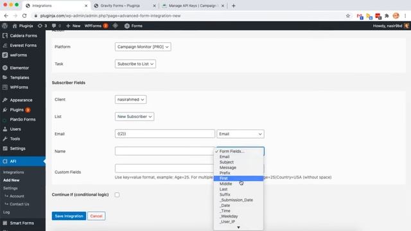The height and width of the screenshot is (231, 411).
Task: Open the Chrome three-dot menu
Action: click(405, 15)
